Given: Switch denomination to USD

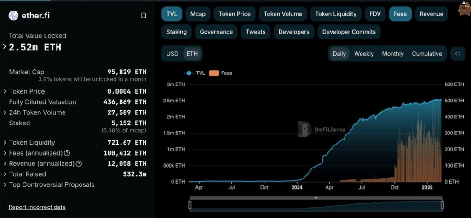Looking at the screenshot, I should (x=172, y=54).
